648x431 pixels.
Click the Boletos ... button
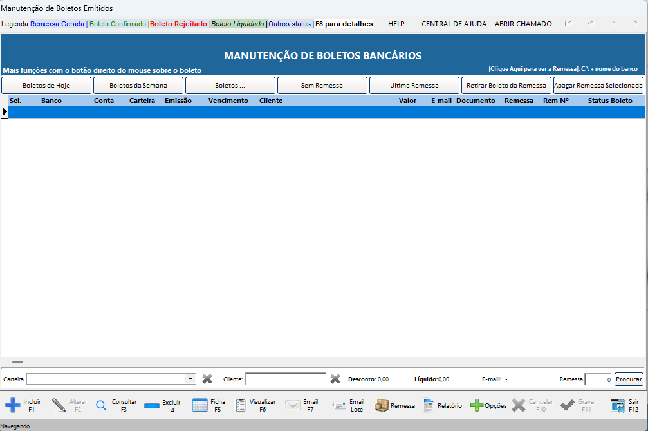pyautogui.click(x=230, y=85)
